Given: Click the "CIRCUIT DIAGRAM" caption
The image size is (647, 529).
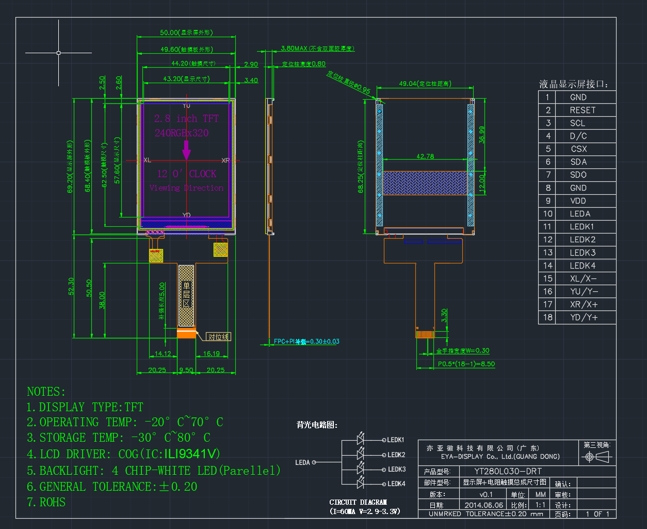Looking at the screenshot, I should [358, 502].
